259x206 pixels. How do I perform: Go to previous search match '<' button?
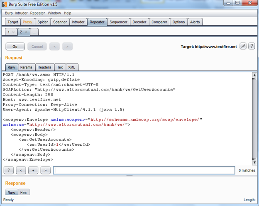coord(21,170)
